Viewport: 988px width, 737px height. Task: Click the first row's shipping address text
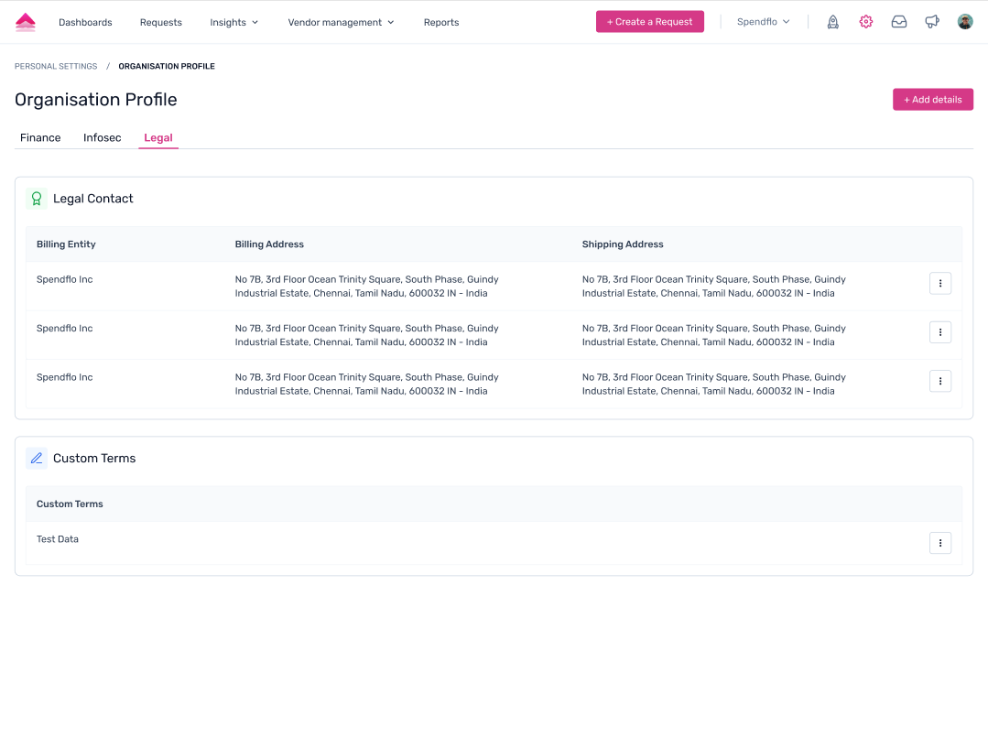point(714,287)
